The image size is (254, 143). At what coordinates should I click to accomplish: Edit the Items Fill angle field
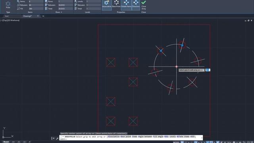36,9
